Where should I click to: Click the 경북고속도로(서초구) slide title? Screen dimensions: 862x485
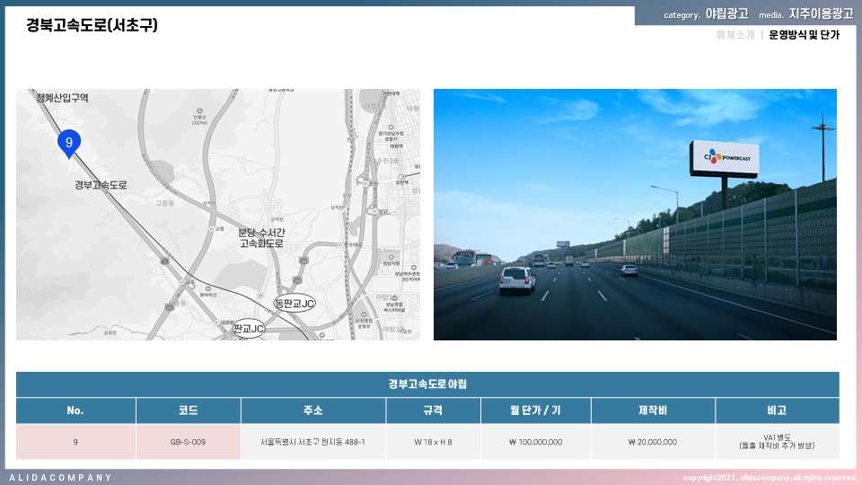pos(92,25)
